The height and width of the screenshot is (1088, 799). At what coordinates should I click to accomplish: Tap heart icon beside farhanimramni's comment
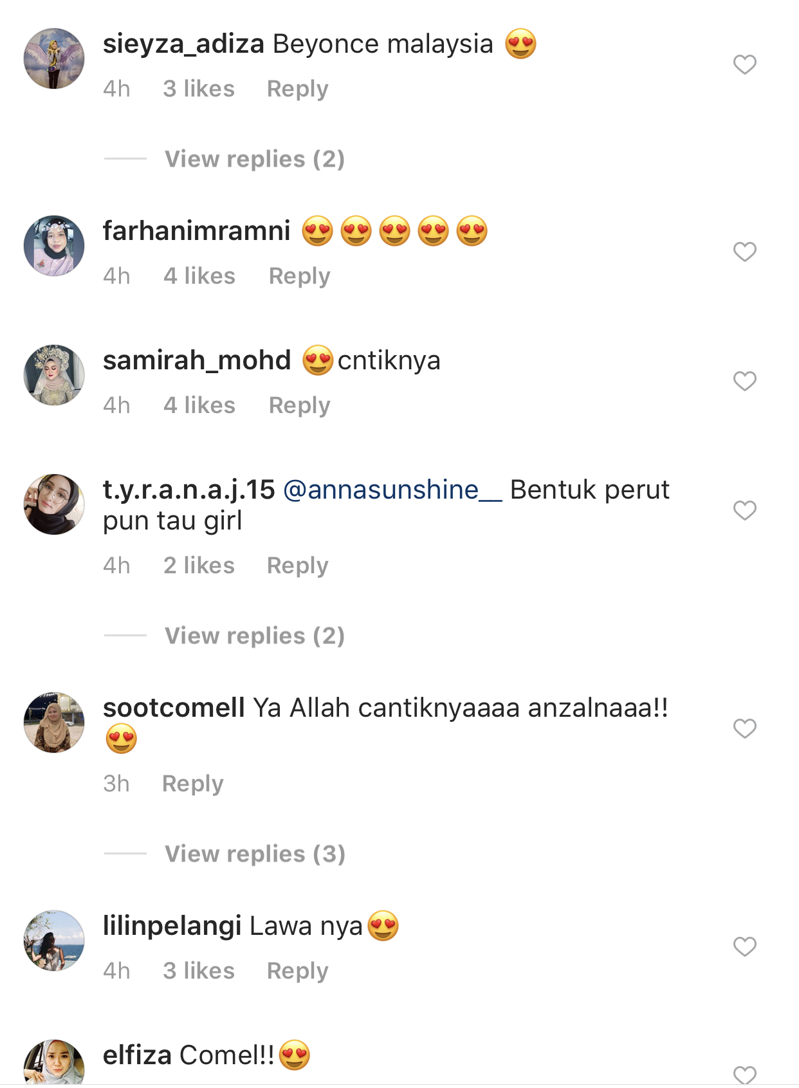point(744,252)
